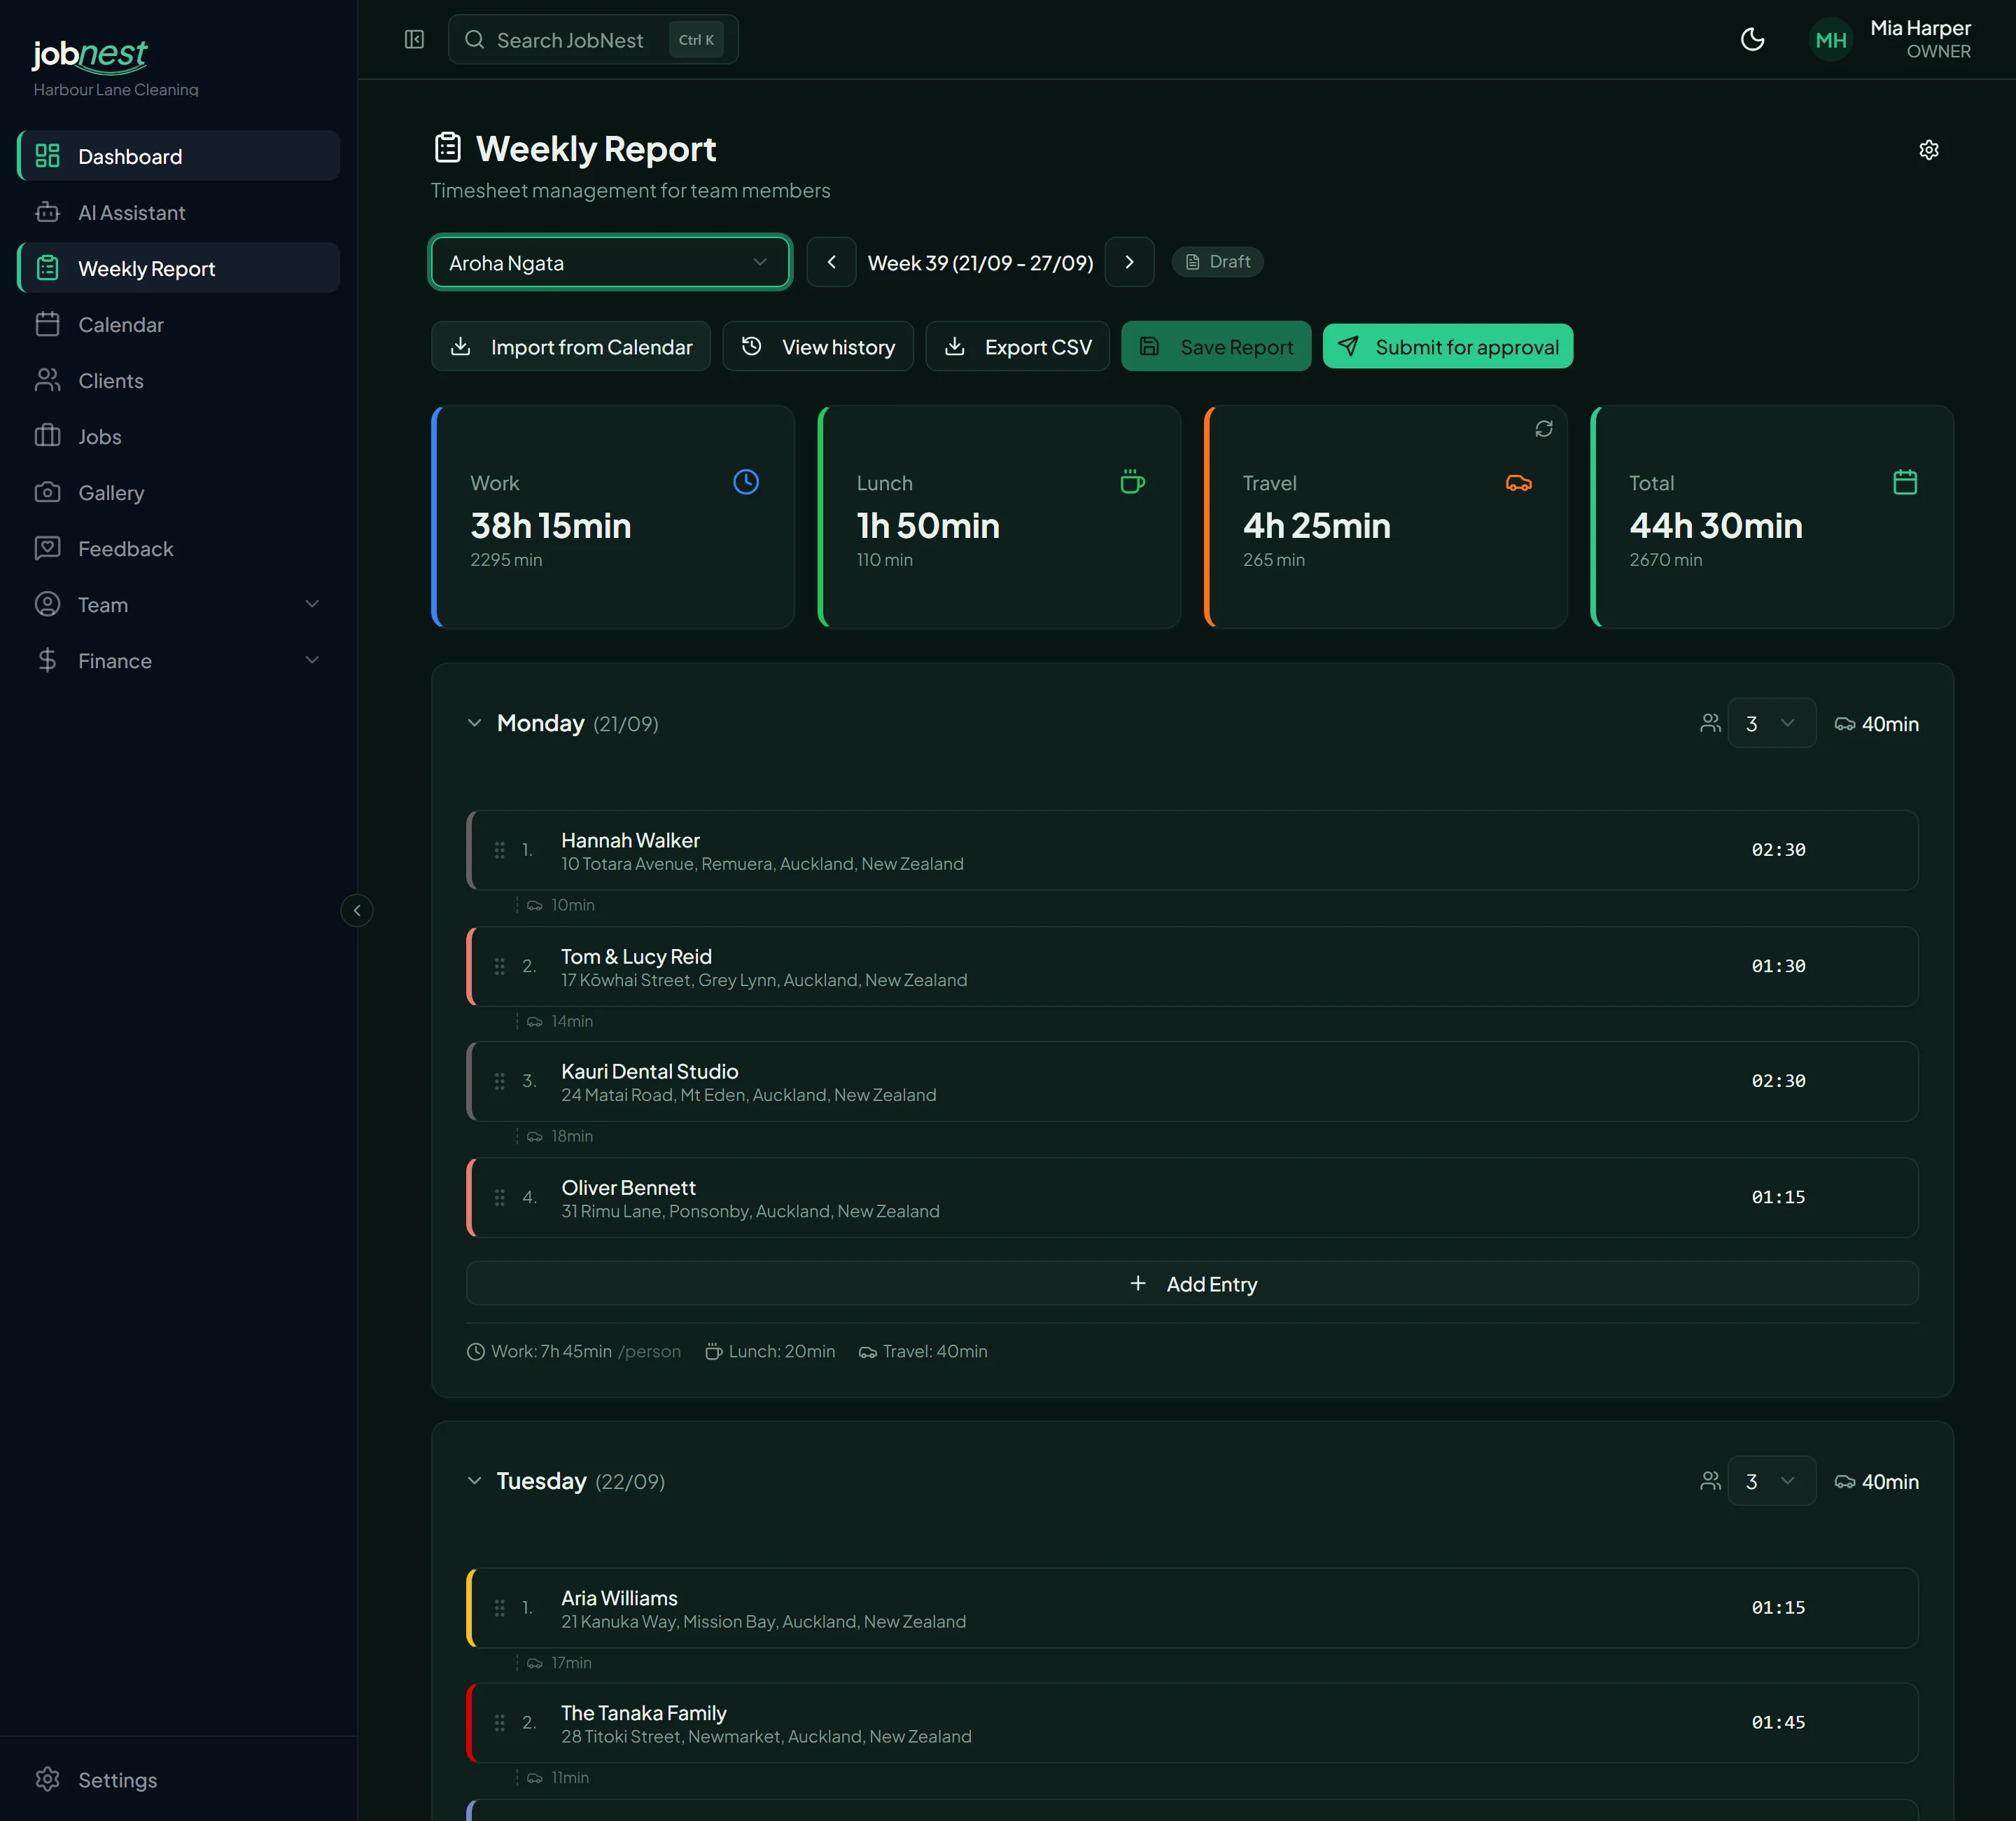2016x1821 pixels.
Task: Grab the drag handle for Tom & Lucy Reid
Action: click(500, 967)
